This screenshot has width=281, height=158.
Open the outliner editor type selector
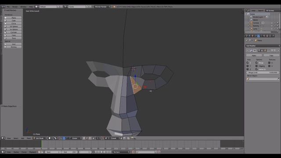(248, 11)
